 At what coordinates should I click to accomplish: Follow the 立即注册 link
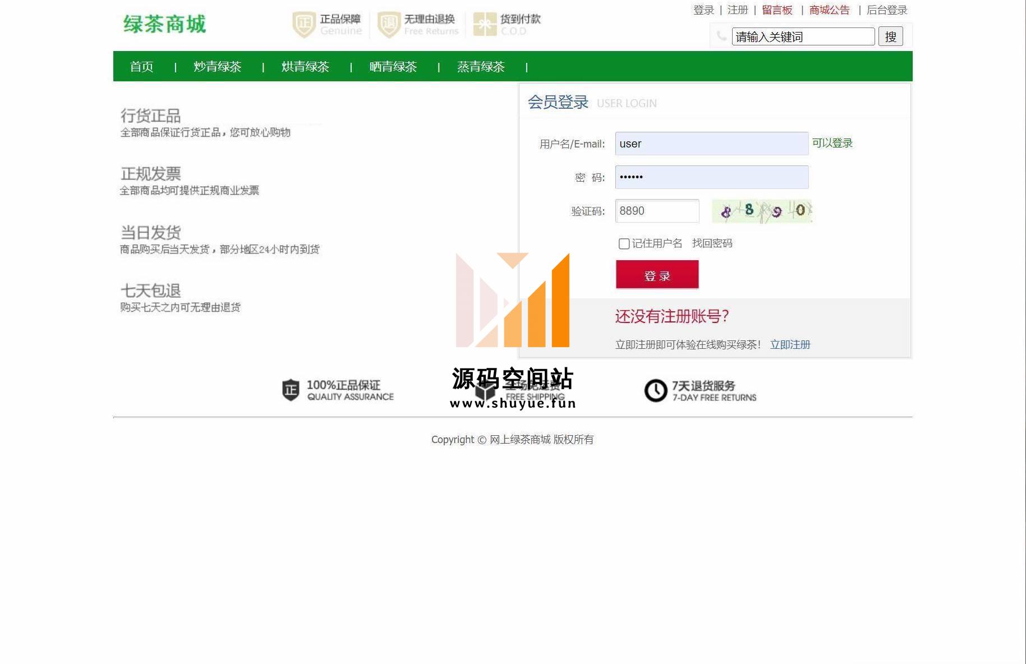(x=790, y=344)
